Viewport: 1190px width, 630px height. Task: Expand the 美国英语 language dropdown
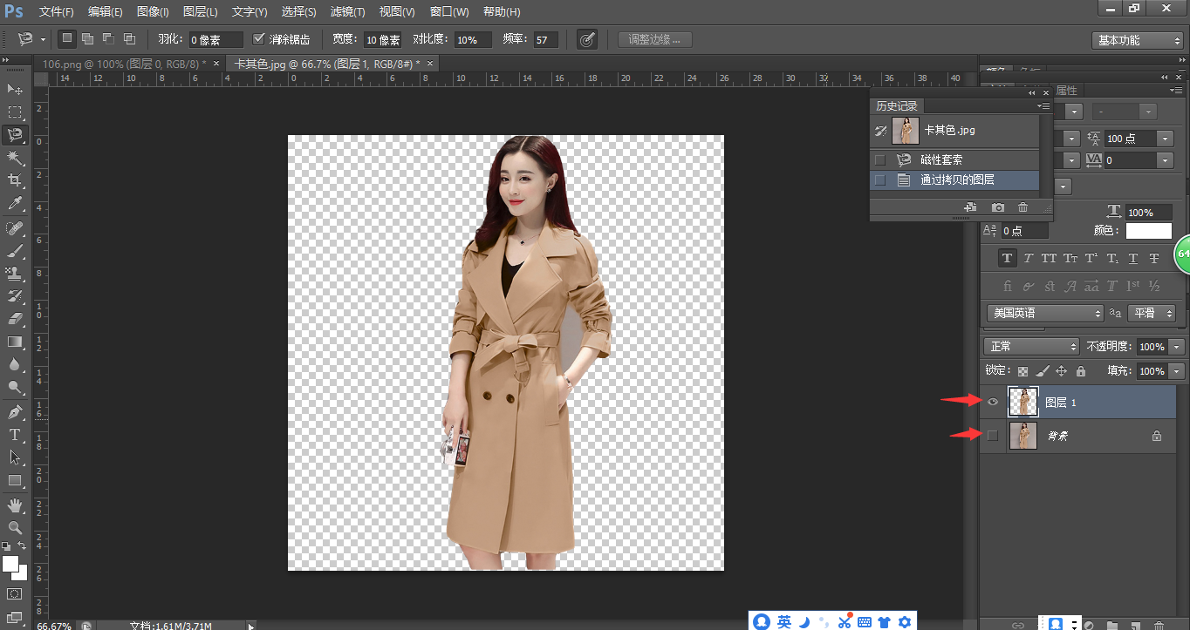(x=1045, y=313)
